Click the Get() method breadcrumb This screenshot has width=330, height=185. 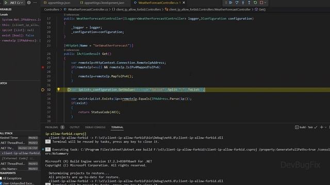click(260, 9)
